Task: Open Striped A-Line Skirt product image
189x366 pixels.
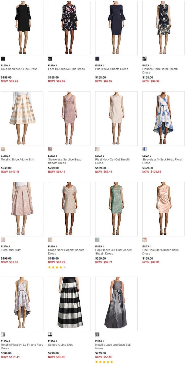Action: (x=69, y=304)
